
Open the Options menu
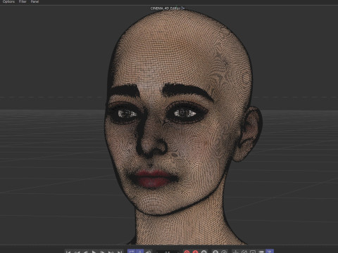[x=8, y=1]
